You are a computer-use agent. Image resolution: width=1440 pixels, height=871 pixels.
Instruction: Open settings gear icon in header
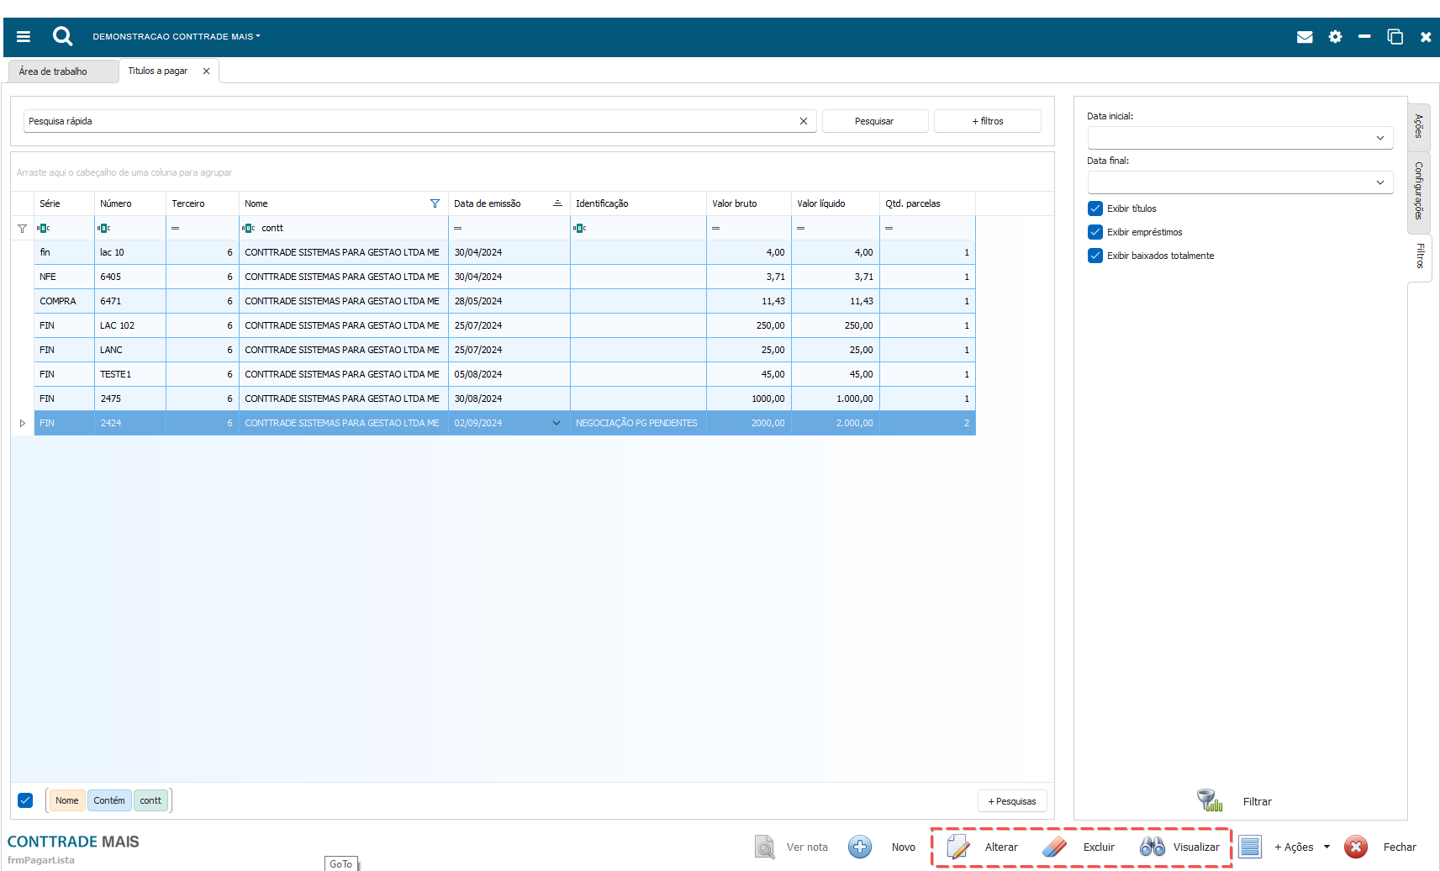(x=1335, y=37)
